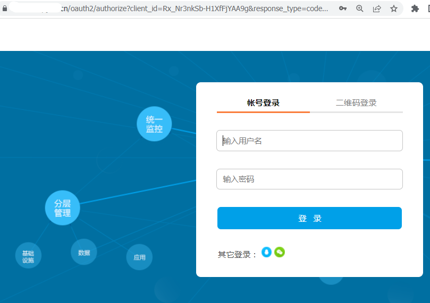
Task: Click the 基础设施 circle
Action: coord(28,256)
